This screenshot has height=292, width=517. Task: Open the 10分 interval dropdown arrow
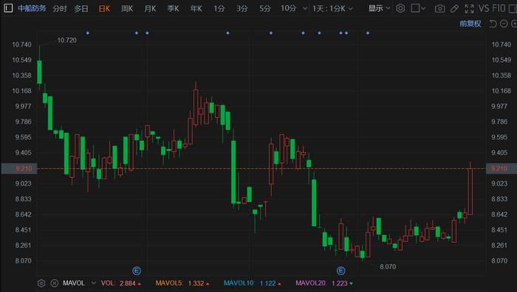tap(305, 9)
